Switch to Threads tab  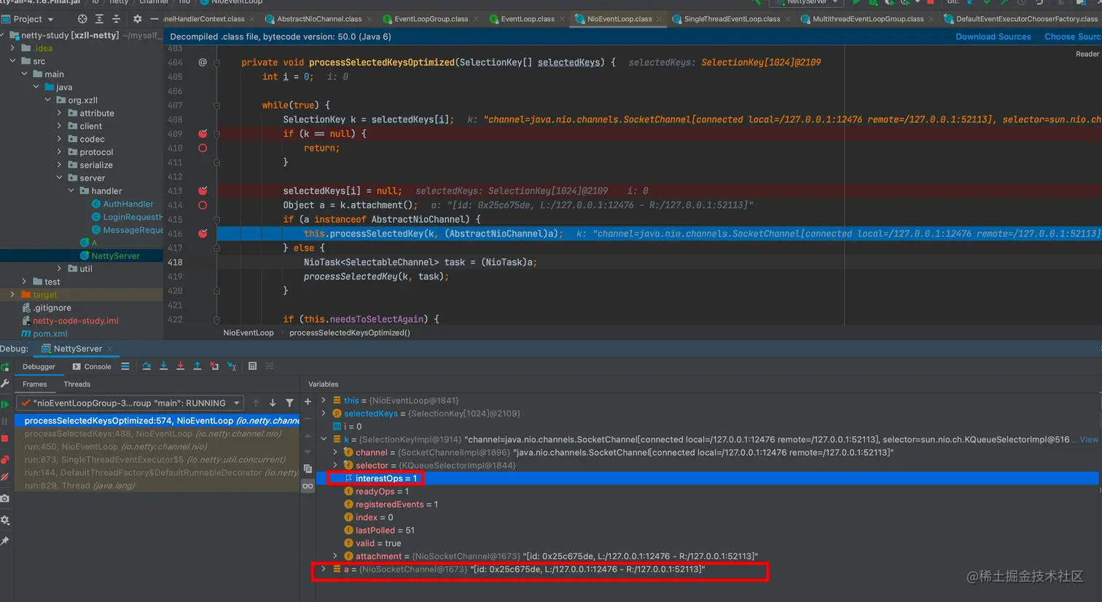pyautogui.click(x=77, y=384)
